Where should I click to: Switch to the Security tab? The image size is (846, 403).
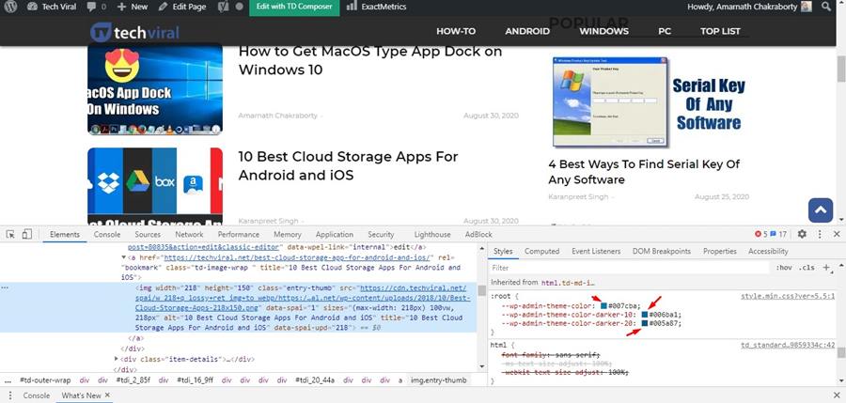click(381, 235)
